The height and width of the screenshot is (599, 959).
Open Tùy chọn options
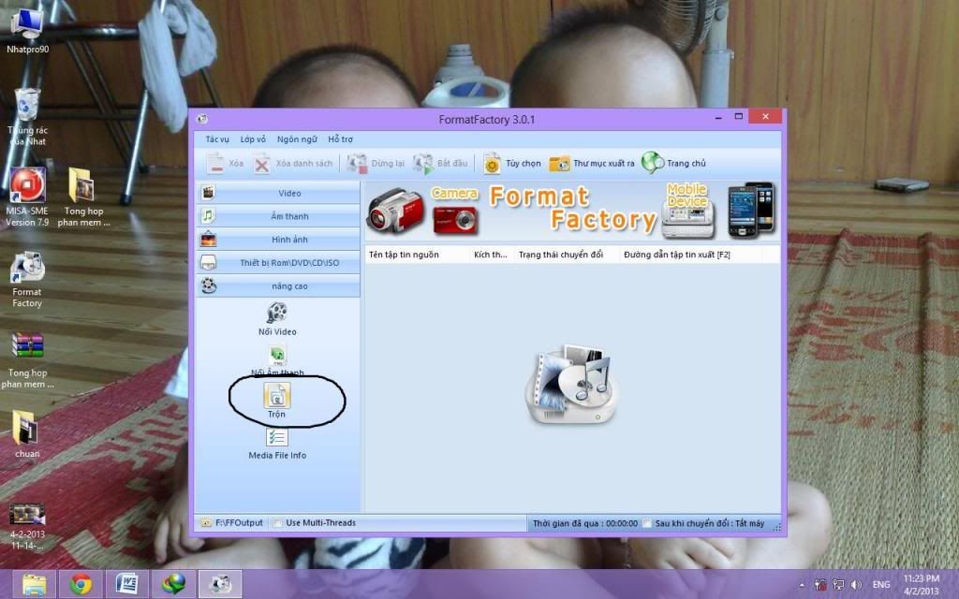tap(512, 163)
